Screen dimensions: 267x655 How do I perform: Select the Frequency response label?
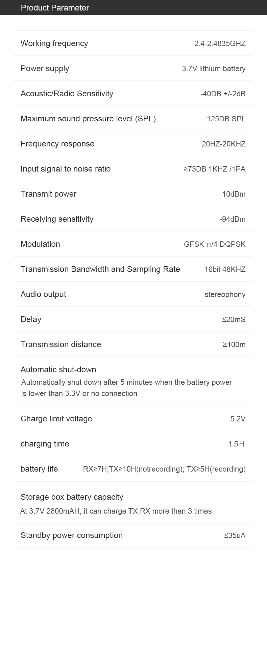click(57, 144)
